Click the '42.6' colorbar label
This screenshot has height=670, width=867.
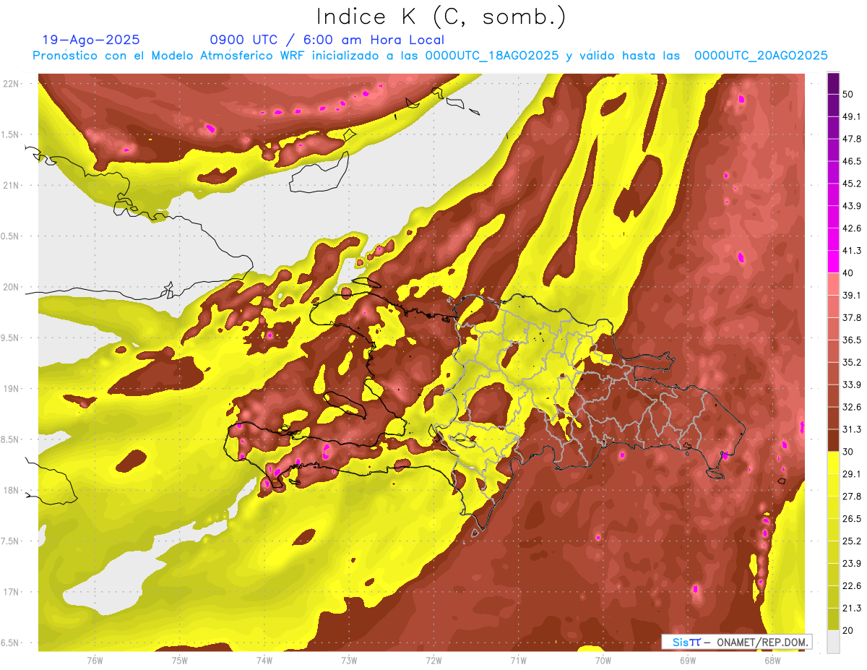[x=851, y=228]
